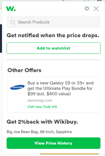Viewport: 105px width, 156px height.
Task: Focus the Search Products field
Action: tap(54, 22)
